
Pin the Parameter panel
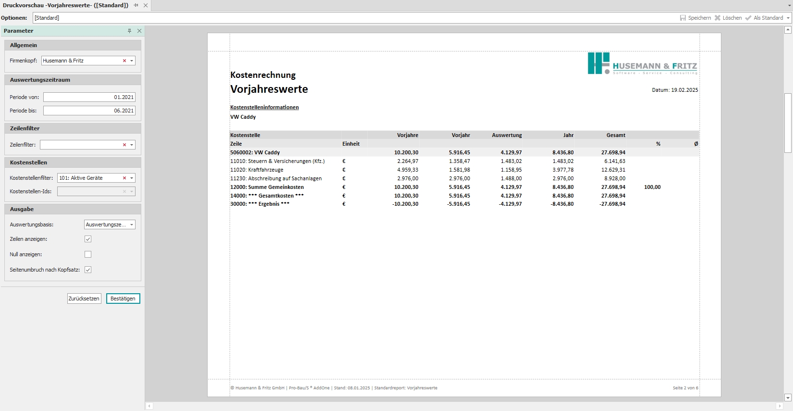coord(129,31)
